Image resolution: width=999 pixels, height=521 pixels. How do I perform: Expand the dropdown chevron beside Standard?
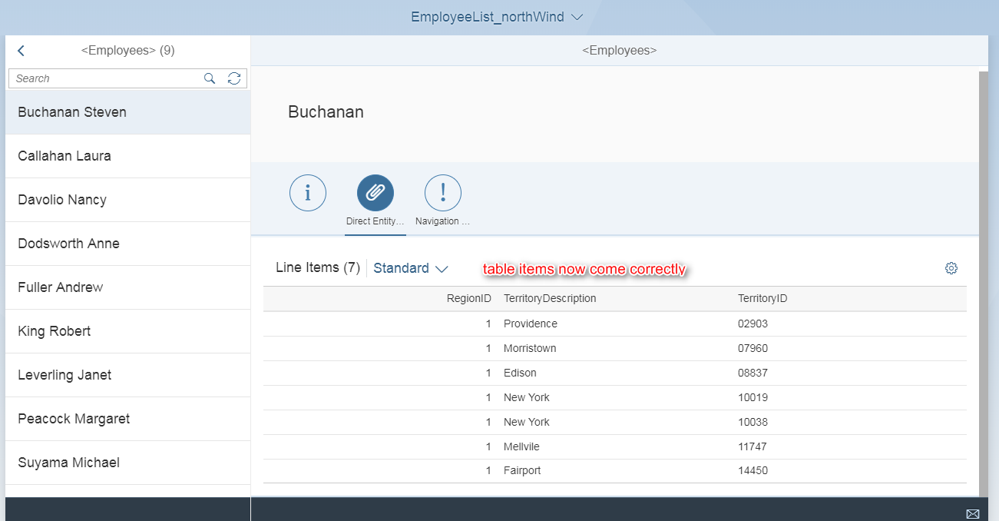442,268
